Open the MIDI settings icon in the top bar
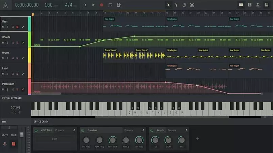The width and height of the screenshot is (273, 153). click(x=258, y=5)
